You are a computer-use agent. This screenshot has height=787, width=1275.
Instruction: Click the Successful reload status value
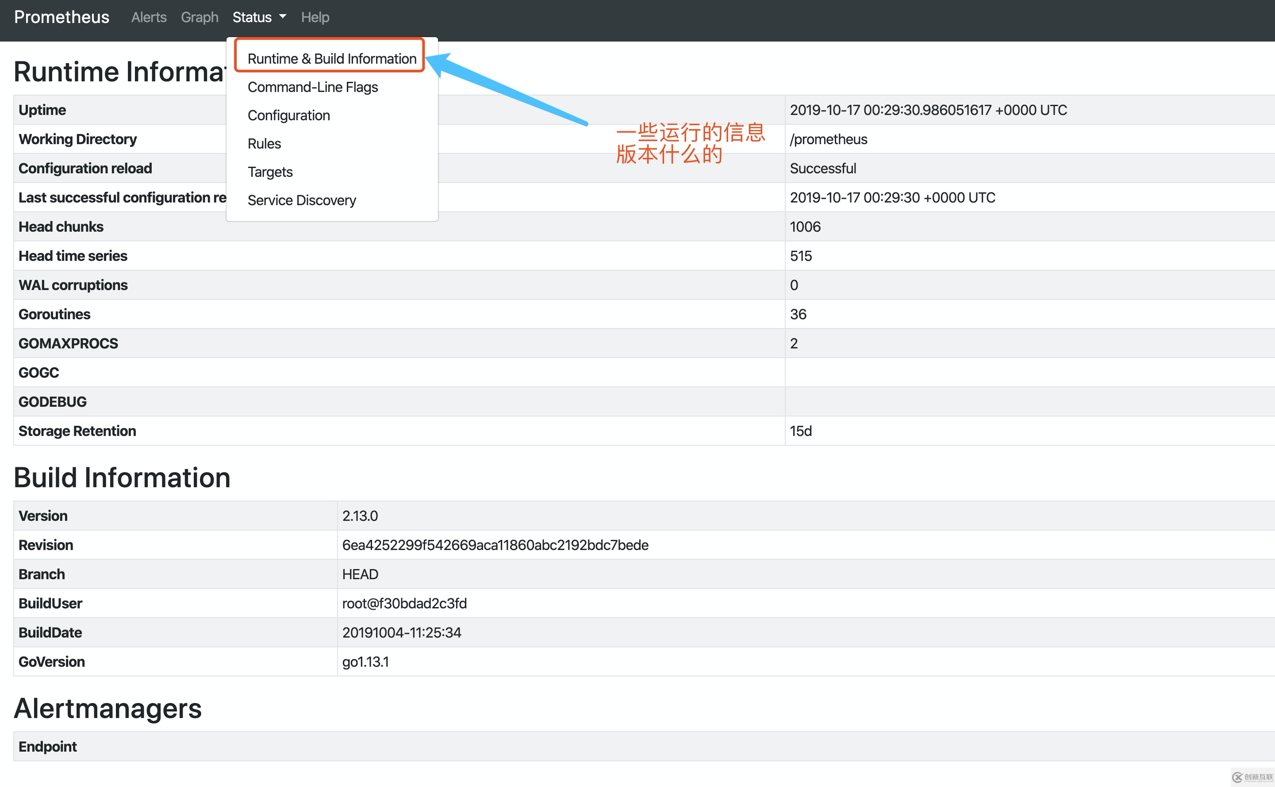pos(822,168)
